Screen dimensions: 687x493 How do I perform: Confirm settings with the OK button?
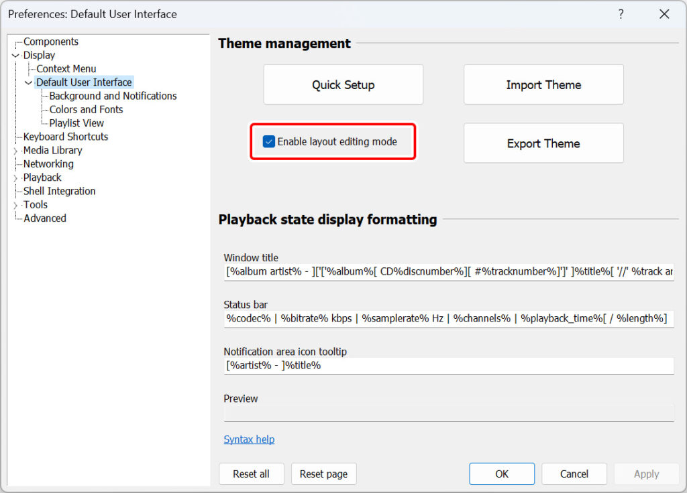tap(502, 474)
